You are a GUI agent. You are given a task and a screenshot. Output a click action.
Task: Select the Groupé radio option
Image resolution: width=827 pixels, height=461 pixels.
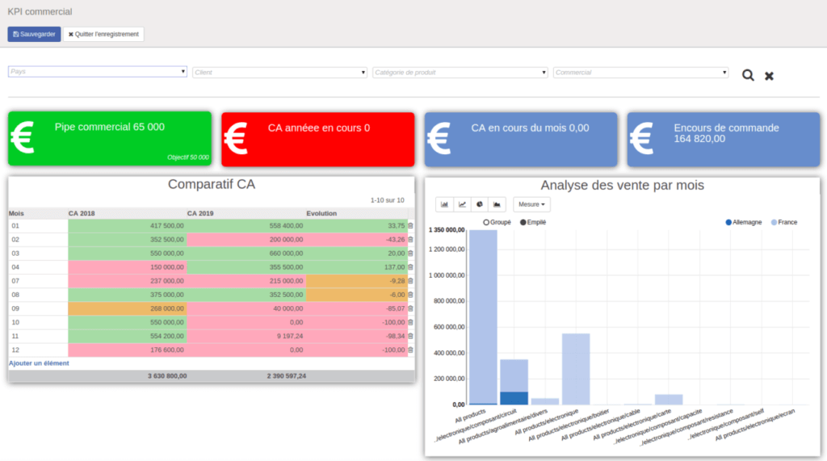[x=486, y=222]
